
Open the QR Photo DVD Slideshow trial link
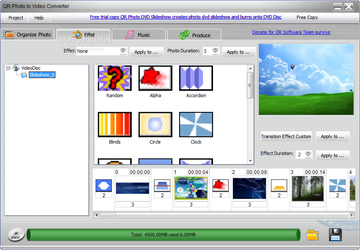tap(186, 17)
